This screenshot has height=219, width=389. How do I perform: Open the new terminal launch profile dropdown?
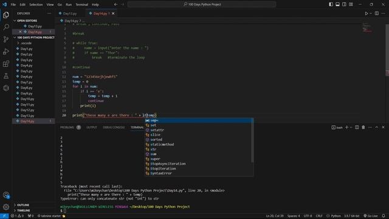[351, 127]
